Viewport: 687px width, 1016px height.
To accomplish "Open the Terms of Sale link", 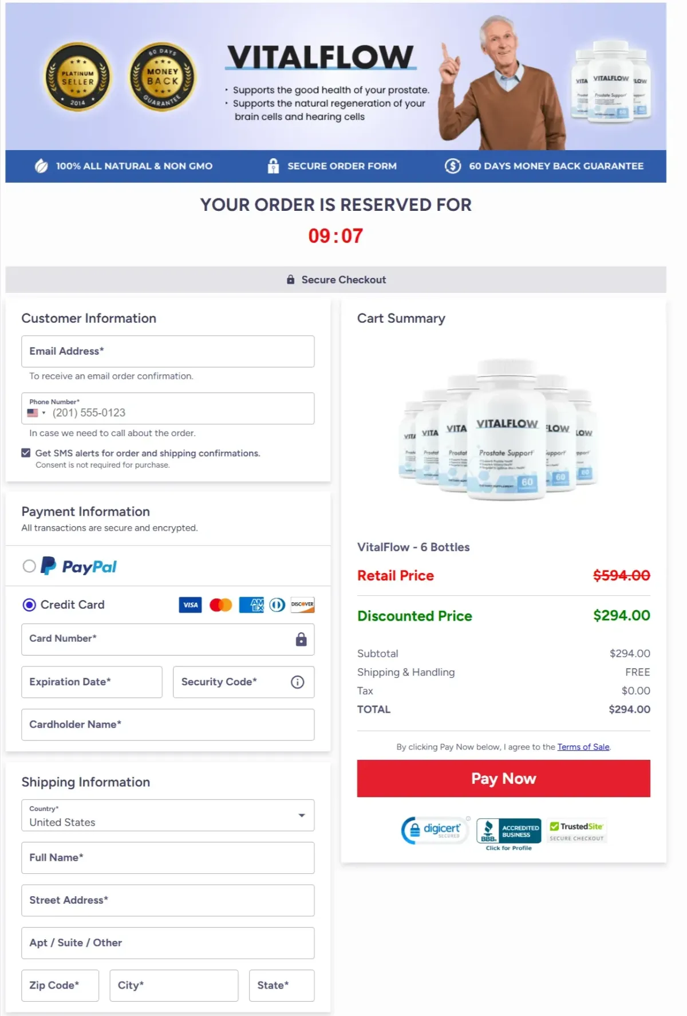I will [x=583, y=747].
